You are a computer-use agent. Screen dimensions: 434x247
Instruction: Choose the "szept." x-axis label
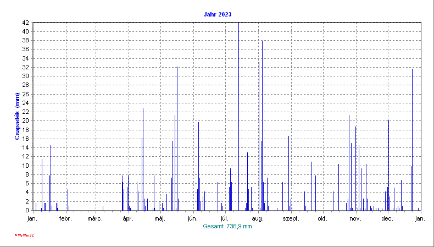click(291, 219)
